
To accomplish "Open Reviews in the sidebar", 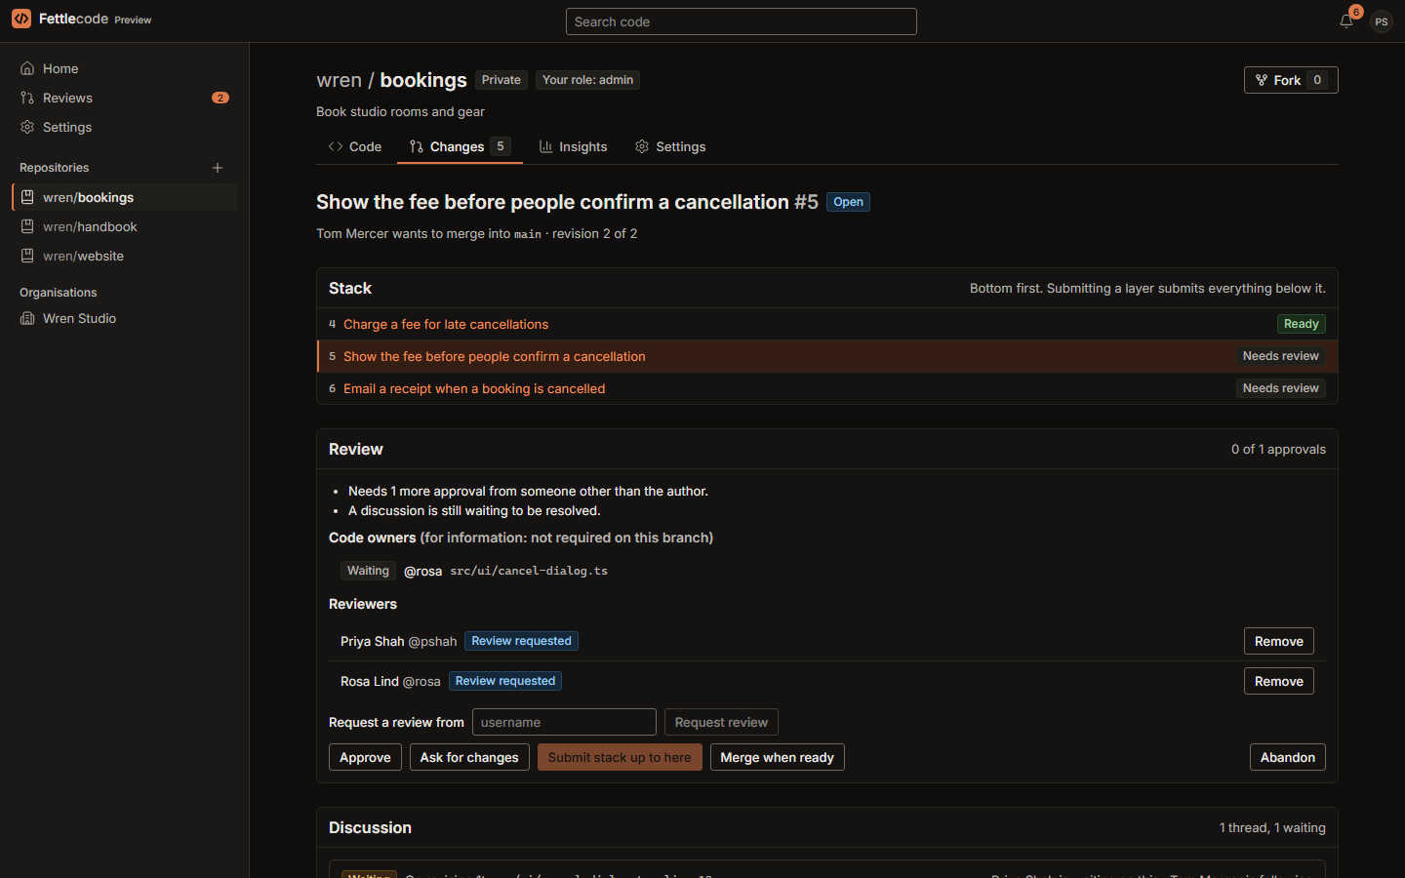I will pyautogui.click(x=124, y=98).
